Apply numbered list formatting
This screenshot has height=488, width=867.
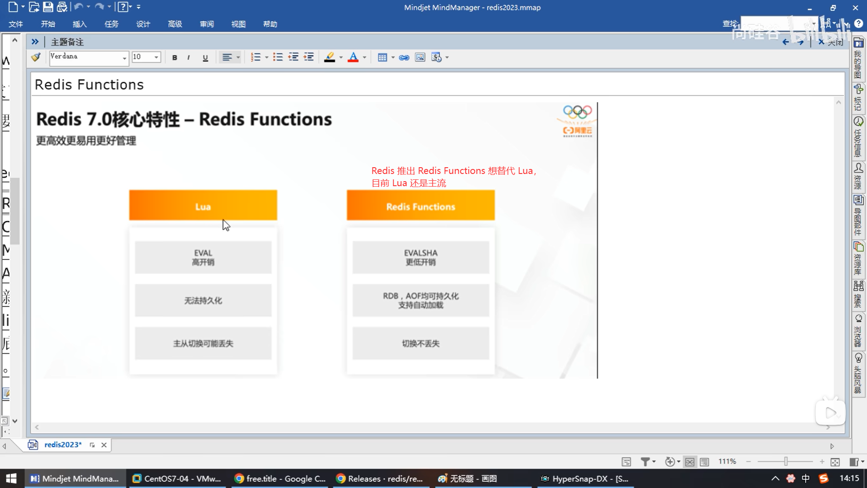click(256, 57)
